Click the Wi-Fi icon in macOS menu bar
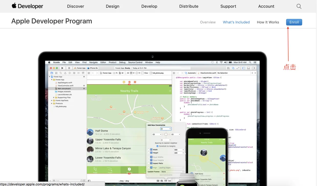The image size is (317, 186). pos(221,62)
